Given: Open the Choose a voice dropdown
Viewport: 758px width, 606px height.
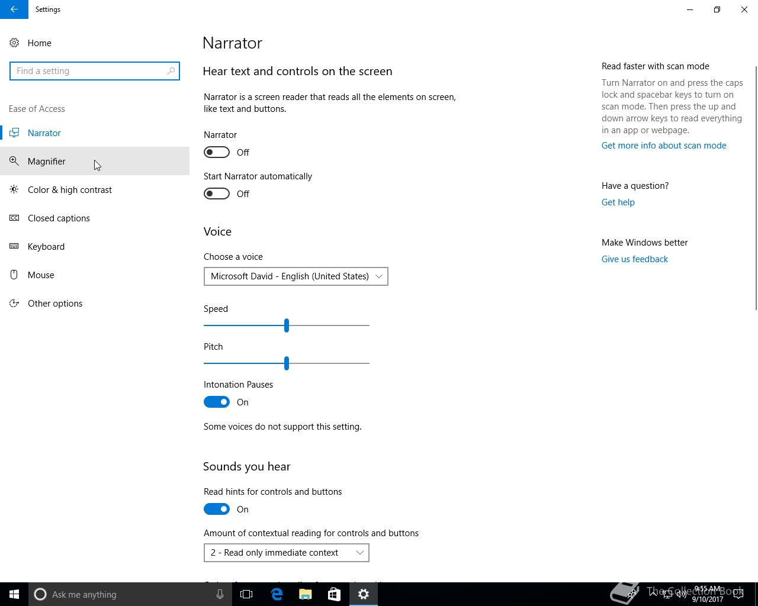Looking at the screenshot, I should pos(296,276).
